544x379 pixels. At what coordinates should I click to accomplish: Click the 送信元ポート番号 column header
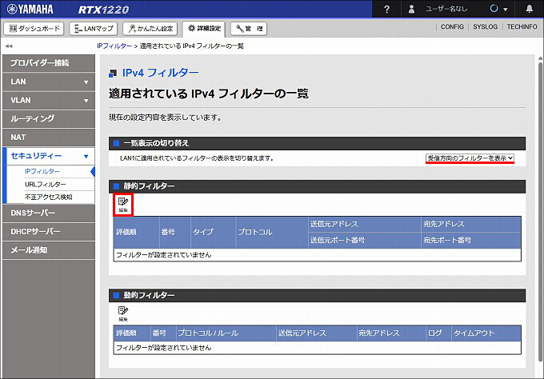(364, 241)
